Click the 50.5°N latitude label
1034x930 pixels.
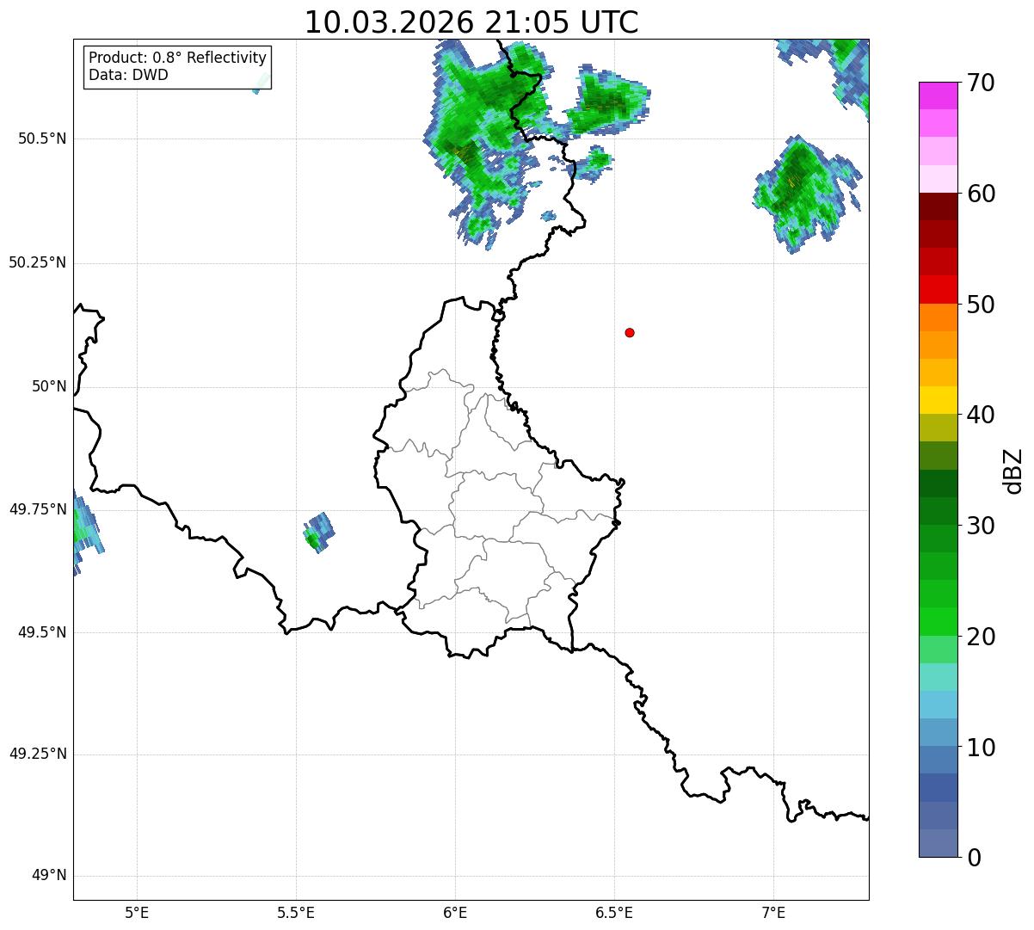pyautogui.click(x=42, y=139)
